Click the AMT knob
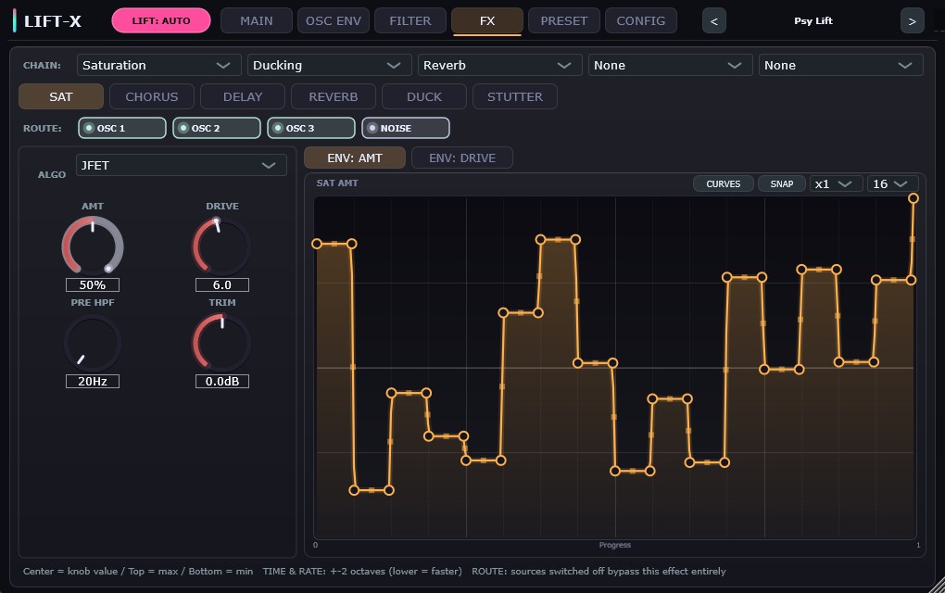This screenshot has height=593, width=945. (x=93, y=246)
